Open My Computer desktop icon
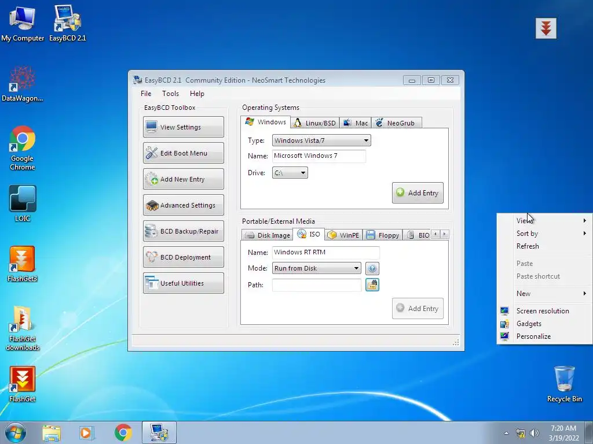 [x=23, y=23]
